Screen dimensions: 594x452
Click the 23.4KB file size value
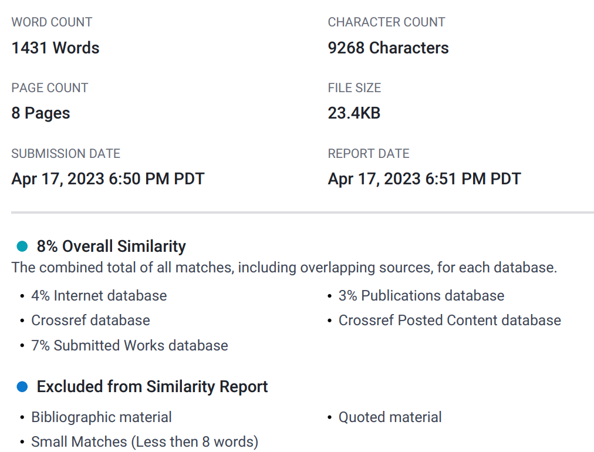pyautogui.click(x=354, y=113)
